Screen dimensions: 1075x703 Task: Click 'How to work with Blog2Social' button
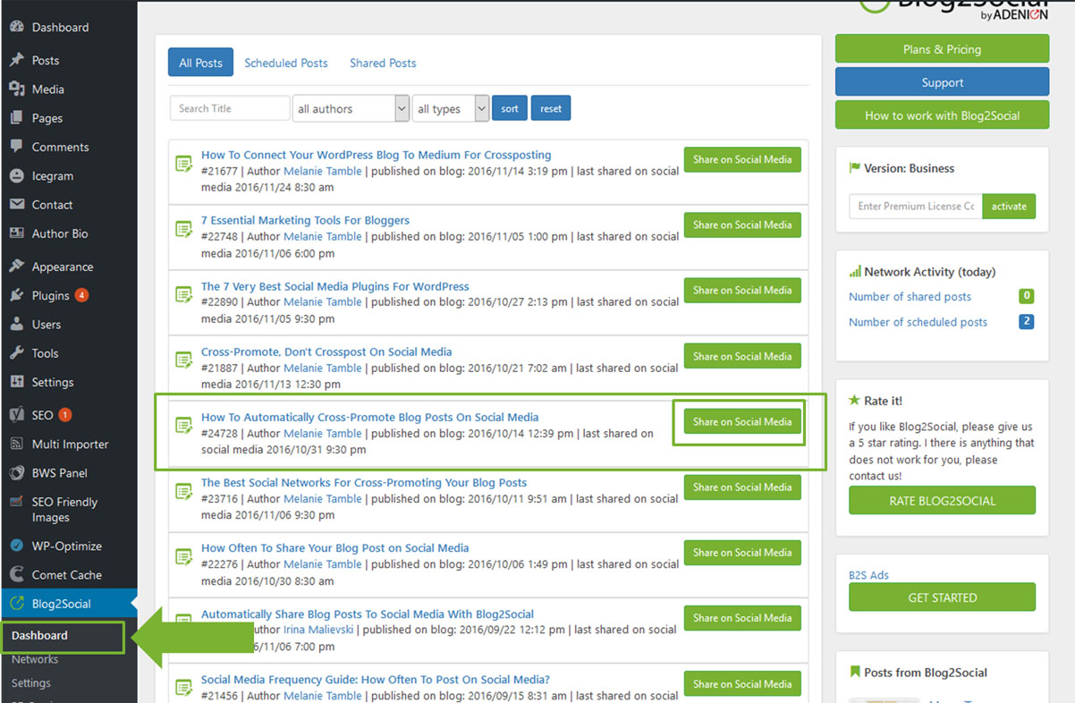(x=942, y=115)
